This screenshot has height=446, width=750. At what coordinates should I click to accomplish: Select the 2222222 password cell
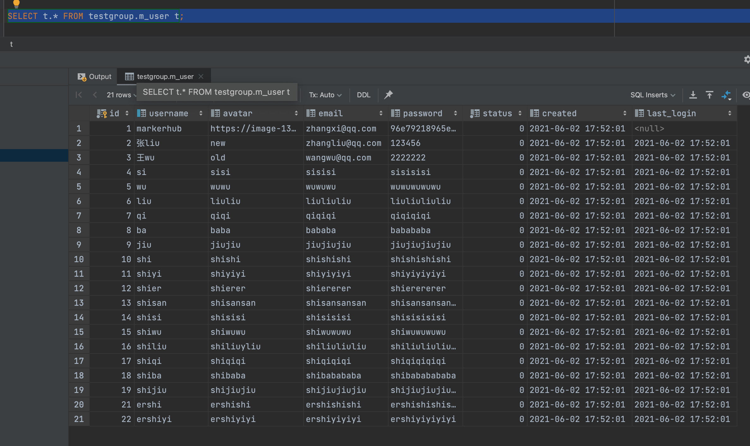coord(425,158)
